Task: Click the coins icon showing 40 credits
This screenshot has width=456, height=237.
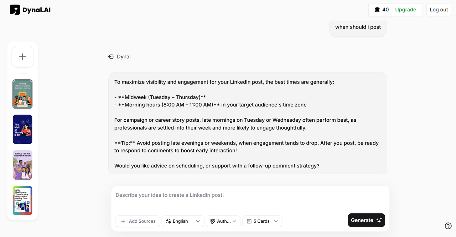Action: point(377,10)
